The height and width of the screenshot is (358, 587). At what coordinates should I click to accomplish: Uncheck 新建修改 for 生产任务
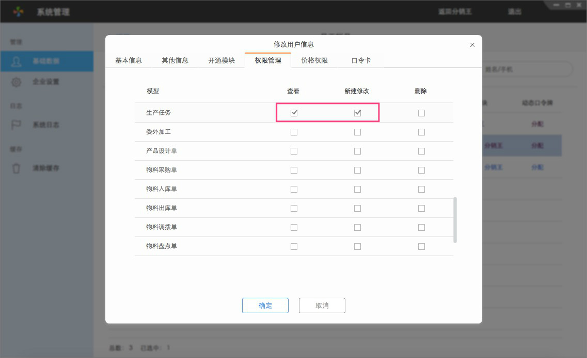[x=357, y=113]
